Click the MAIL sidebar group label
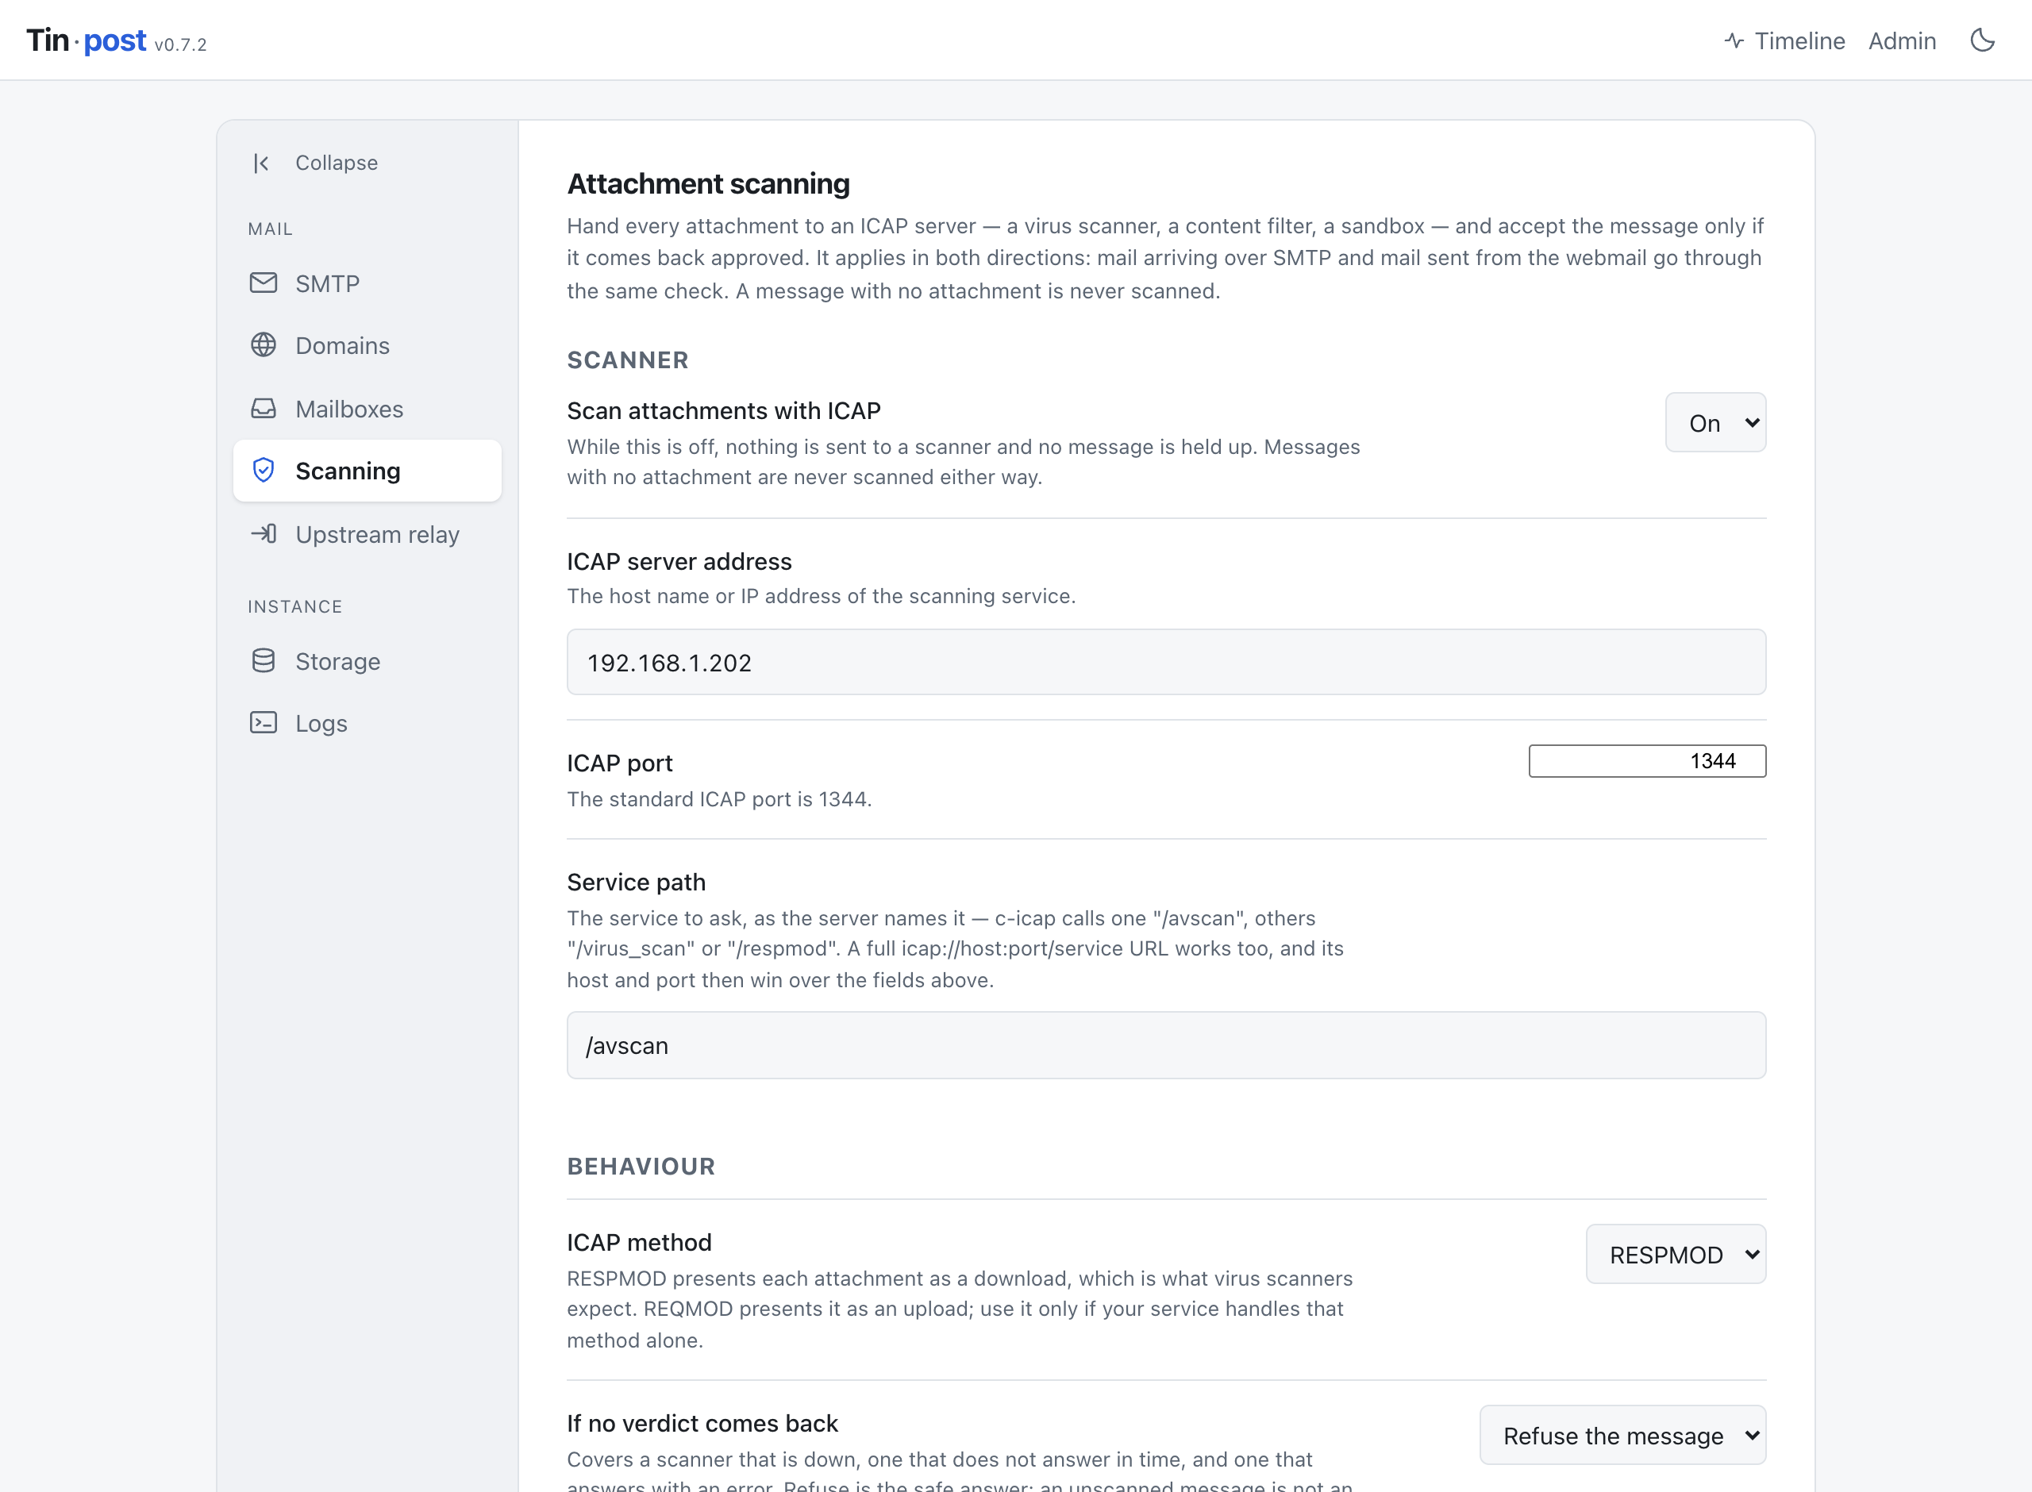The image size is (2032, 1492). [x=270, y=229]
